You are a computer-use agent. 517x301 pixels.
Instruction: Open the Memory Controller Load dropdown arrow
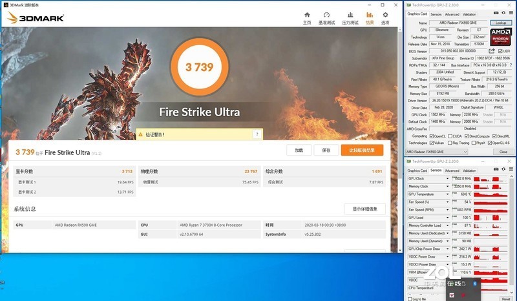(x=447, y=225)
